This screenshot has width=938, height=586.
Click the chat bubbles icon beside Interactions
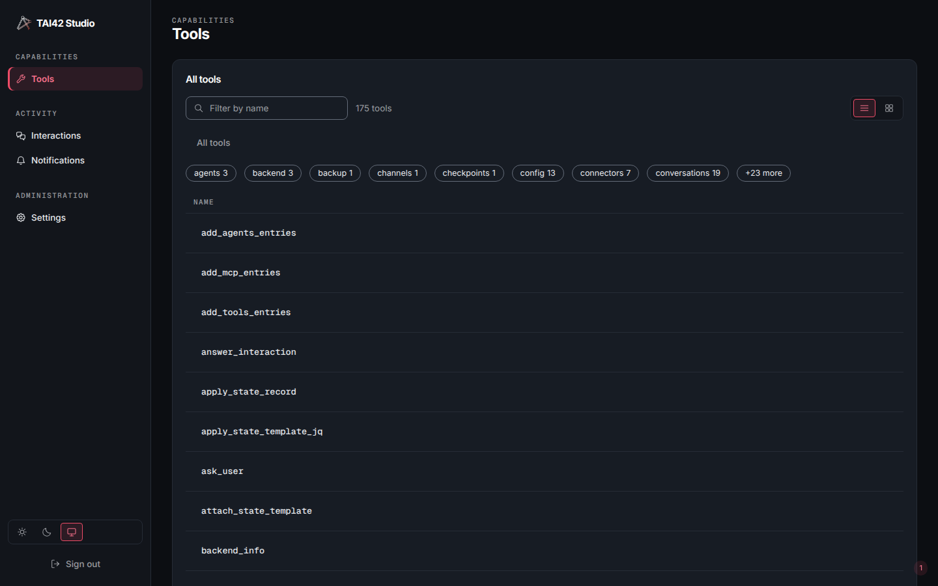pos(21,135)
